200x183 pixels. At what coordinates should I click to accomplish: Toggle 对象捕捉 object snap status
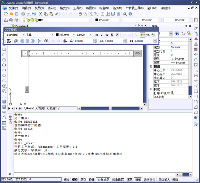pyautogui.click(x=103, y=179)
